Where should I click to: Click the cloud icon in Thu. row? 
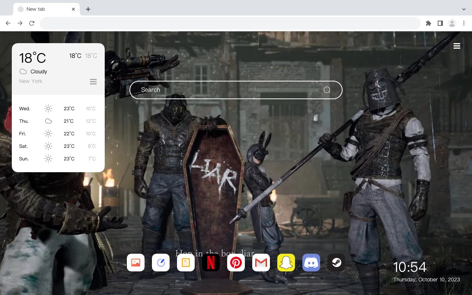pyautogui.click(x=48, y=121)
